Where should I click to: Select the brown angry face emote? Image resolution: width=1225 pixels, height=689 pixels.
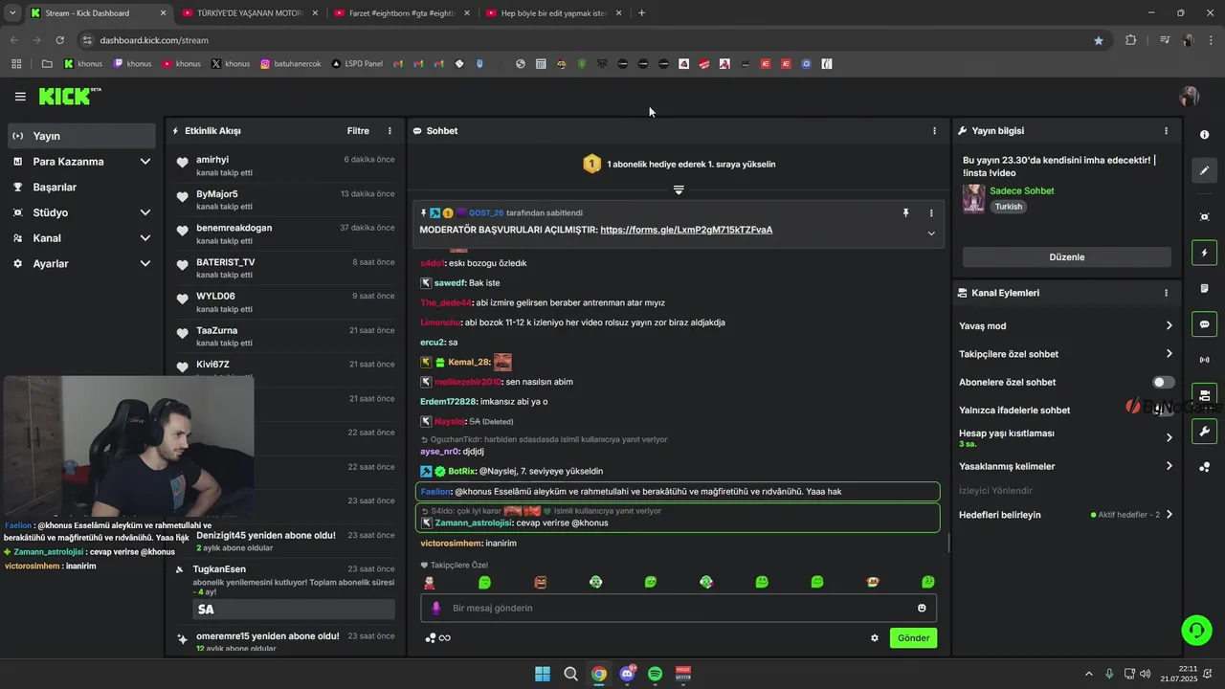541,582
